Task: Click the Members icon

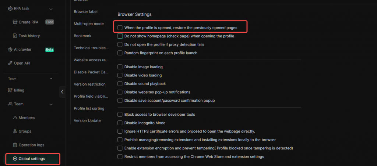Action: (x=15, y=118)
